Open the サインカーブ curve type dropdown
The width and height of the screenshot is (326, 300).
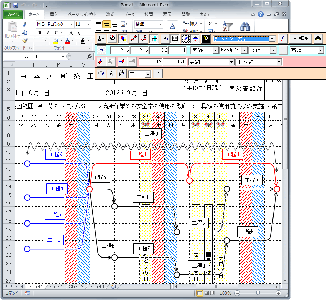(x=245, y=50)
